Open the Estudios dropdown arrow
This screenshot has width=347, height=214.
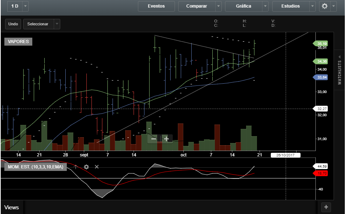tap(313, 6)
